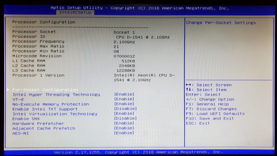This screenshot has width=277, height=156.
Task: Click the ESC: Exit hint
Action: [198, 123]
